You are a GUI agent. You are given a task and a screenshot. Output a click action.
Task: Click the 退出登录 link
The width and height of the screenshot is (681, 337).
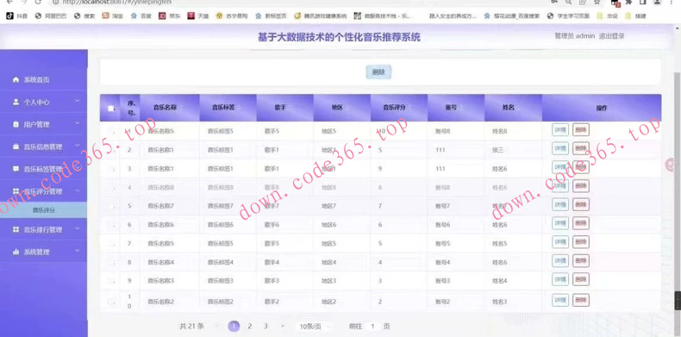[611, 36]
